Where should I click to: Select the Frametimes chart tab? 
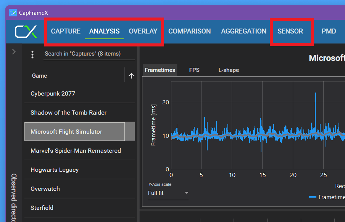(x=160, y=70)
